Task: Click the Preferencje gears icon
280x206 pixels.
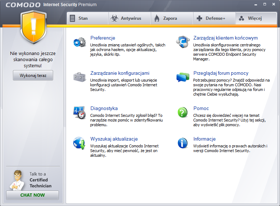Action: [80, 42]
